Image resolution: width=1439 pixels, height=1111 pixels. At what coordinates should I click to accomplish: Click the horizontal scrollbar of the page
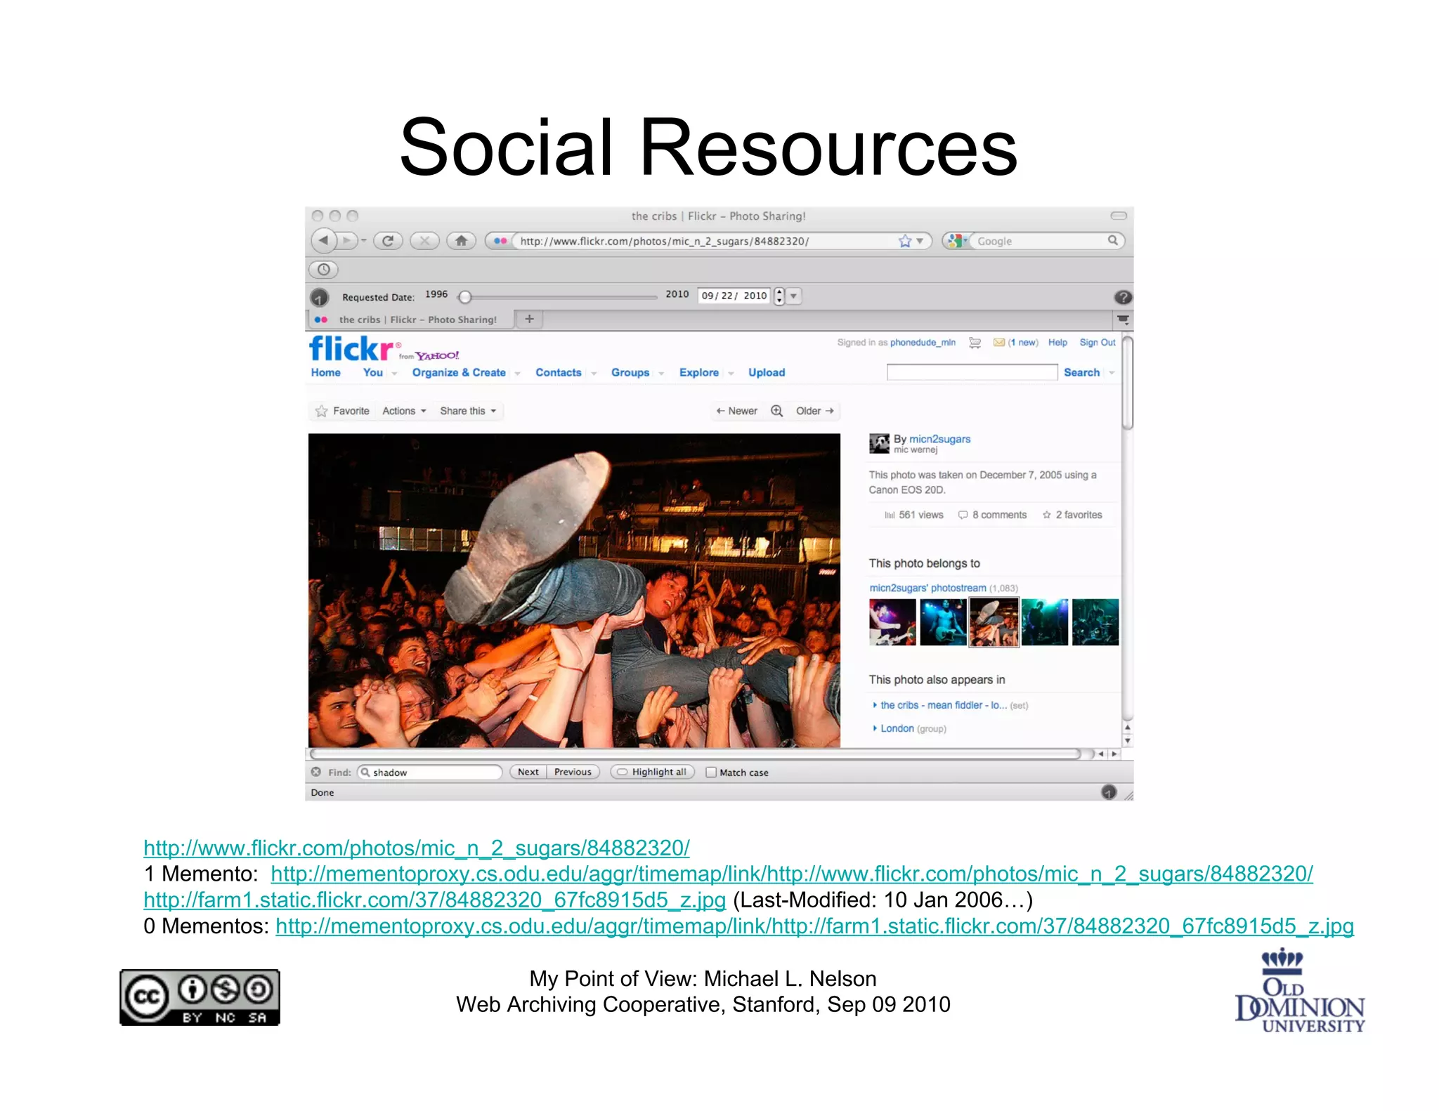696,754
